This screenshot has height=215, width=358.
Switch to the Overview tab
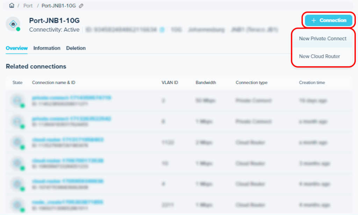(x=16, y=48)
